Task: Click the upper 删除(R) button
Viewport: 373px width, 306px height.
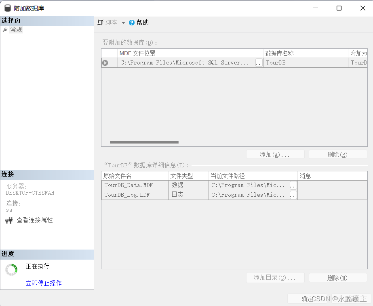Action: [337, 155]
